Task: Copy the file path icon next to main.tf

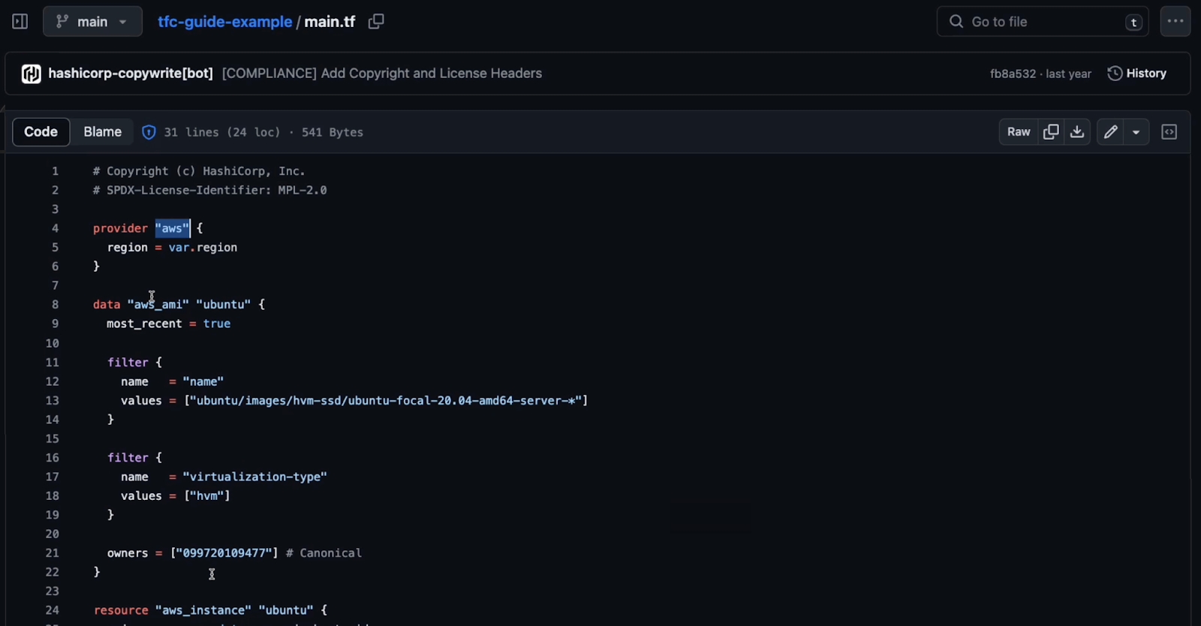Action: (x=376, y=22)
